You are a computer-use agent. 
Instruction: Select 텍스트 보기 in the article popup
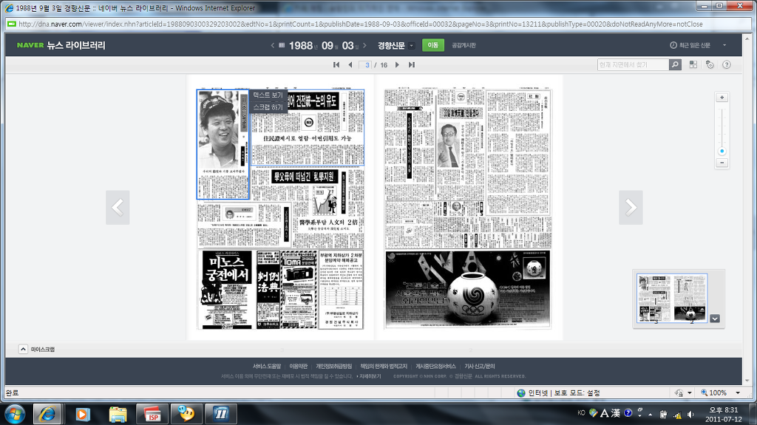tap(268, 95)
